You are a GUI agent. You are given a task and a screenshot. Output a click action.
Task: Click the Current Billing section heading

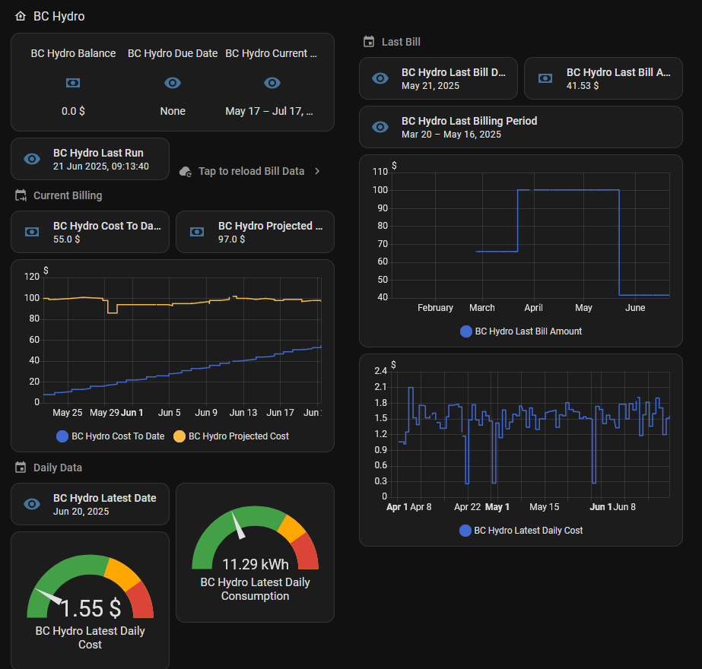coord(68,195)
